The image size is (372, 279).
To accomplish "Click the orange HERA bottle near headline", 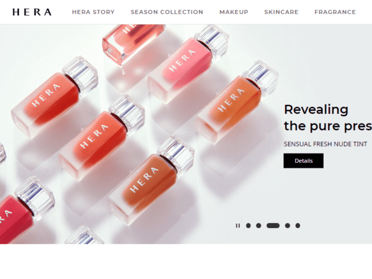I will 237,102.
